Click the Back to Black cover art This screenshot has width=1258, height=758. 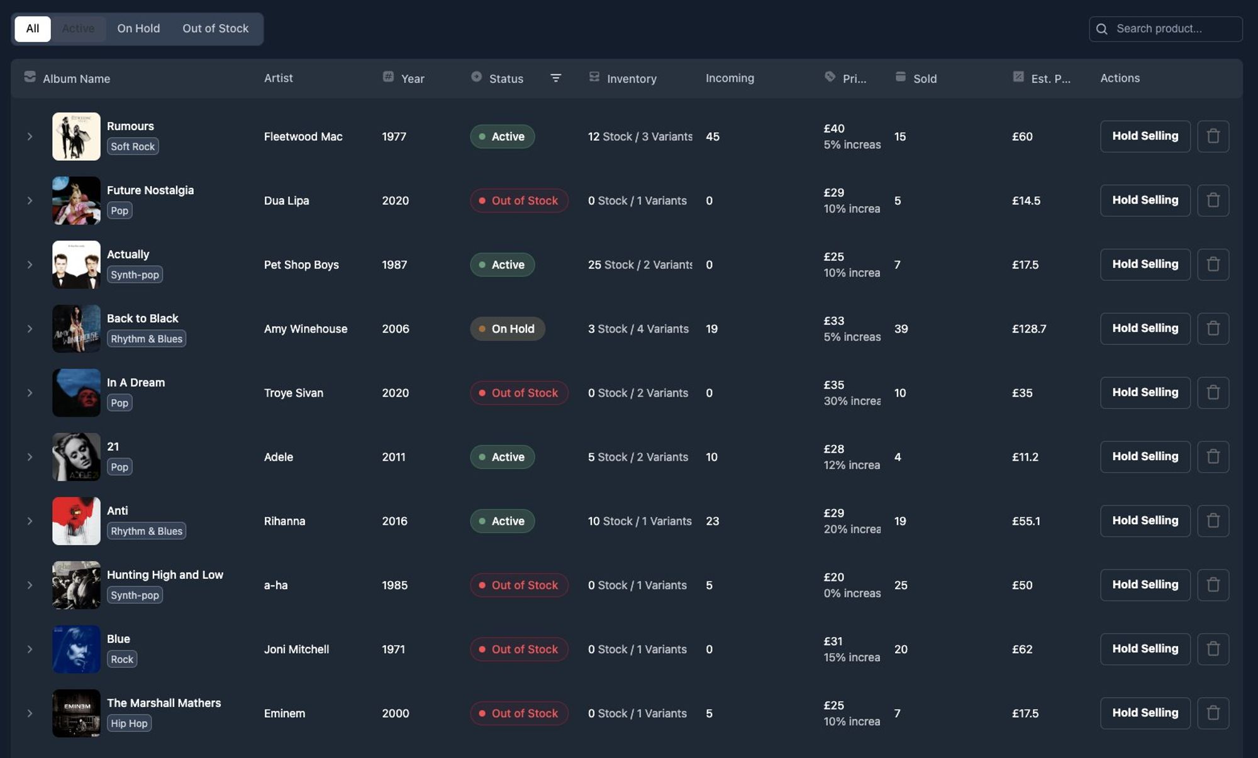[76, 329]
